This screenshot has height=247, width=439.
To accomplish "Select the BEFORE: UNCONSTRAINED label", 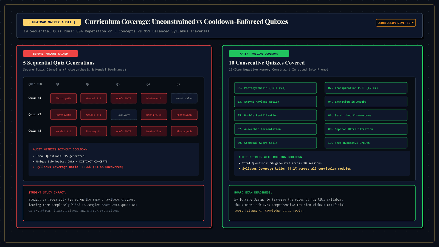I will pos(50,54).
